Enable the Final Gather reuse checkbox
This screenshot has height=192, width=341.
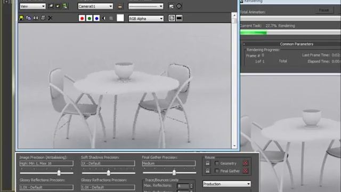pyautogui.click(x=217, y=171)
